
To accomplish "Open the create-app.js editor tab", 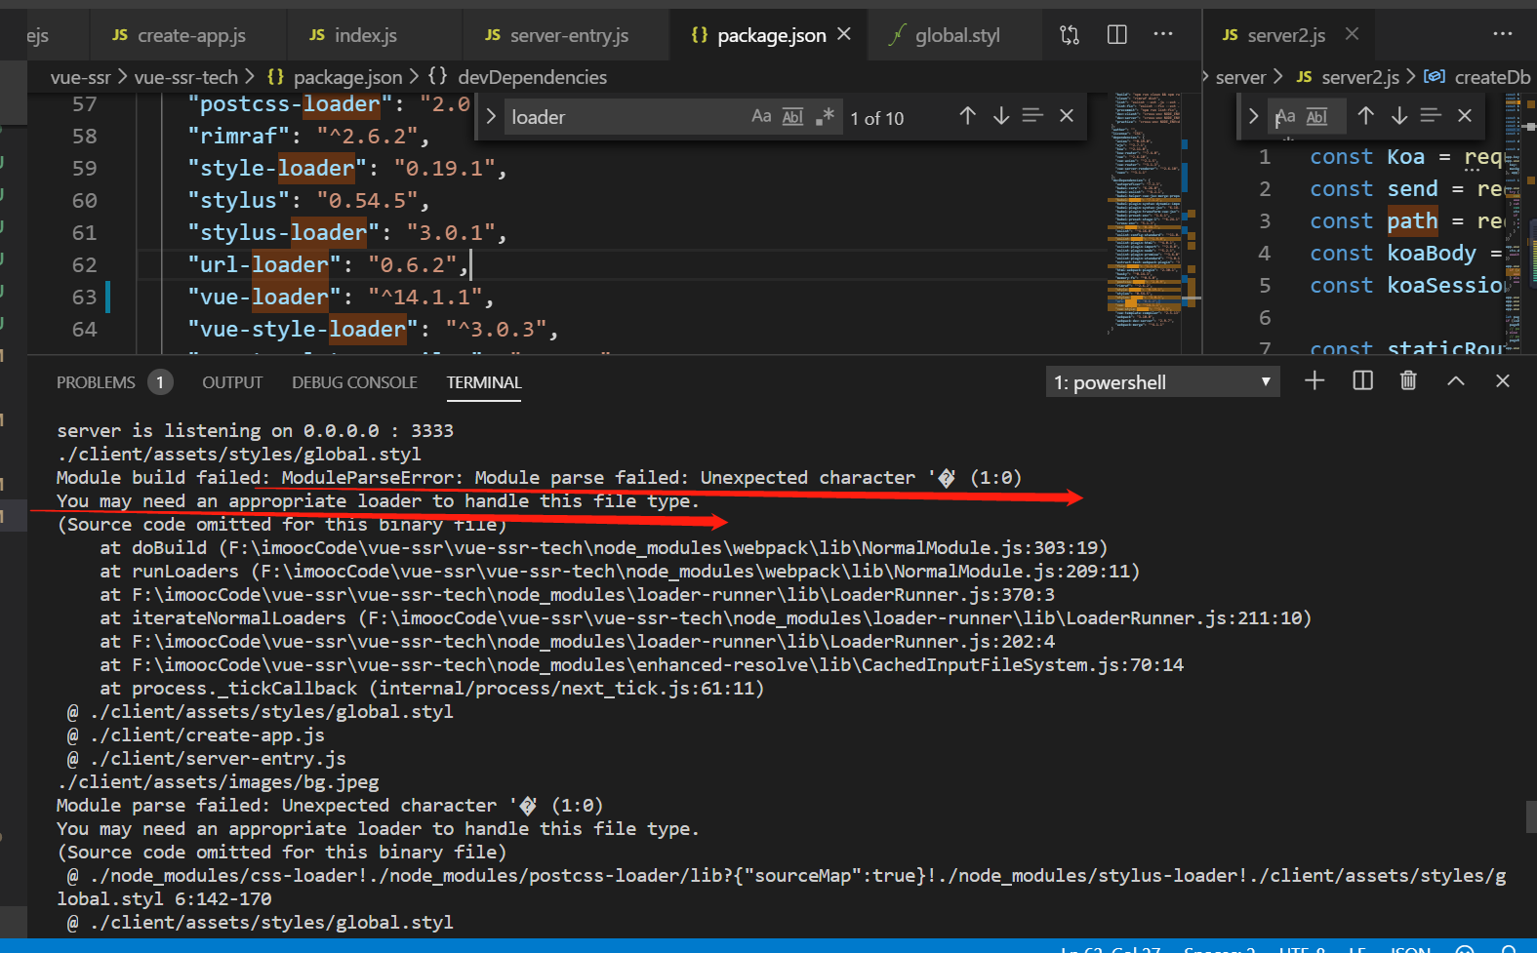I will (180, 35).
